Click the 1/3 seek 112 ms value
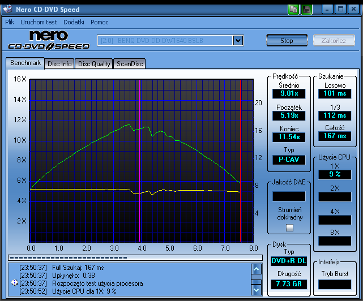 tap(335, 115)
